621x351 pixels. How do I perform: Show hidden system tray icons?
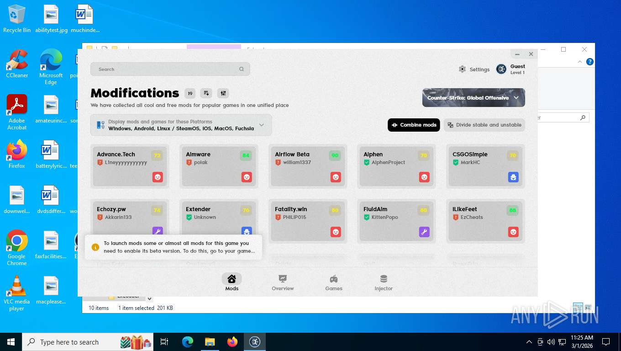coord(529,342)
